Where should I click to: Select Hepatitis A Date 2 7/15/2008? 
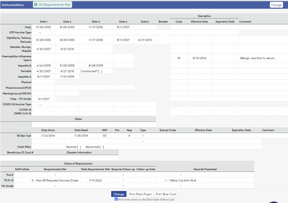pyautogui.click(x=67, y=77)
